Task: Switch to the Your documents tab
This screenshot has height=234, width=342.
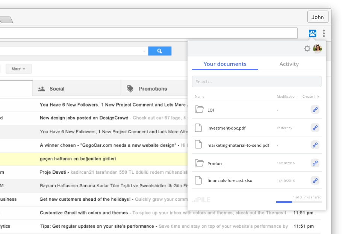Action: point(225,64)
